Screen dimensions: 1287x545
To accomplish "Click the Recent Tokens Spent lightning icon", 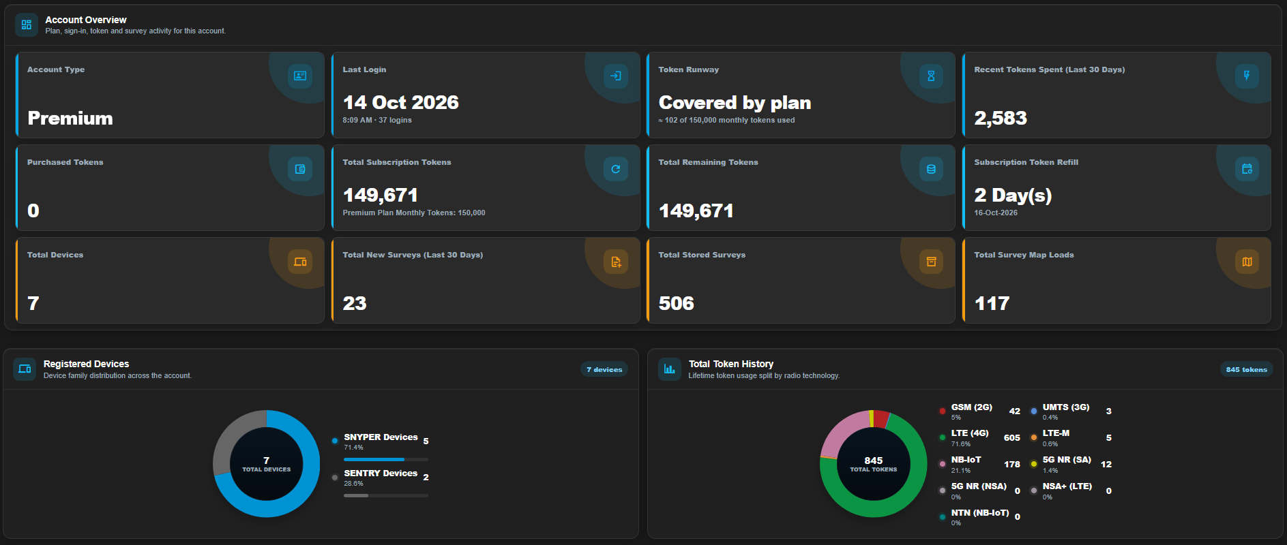I will [x=1247, y=76].
